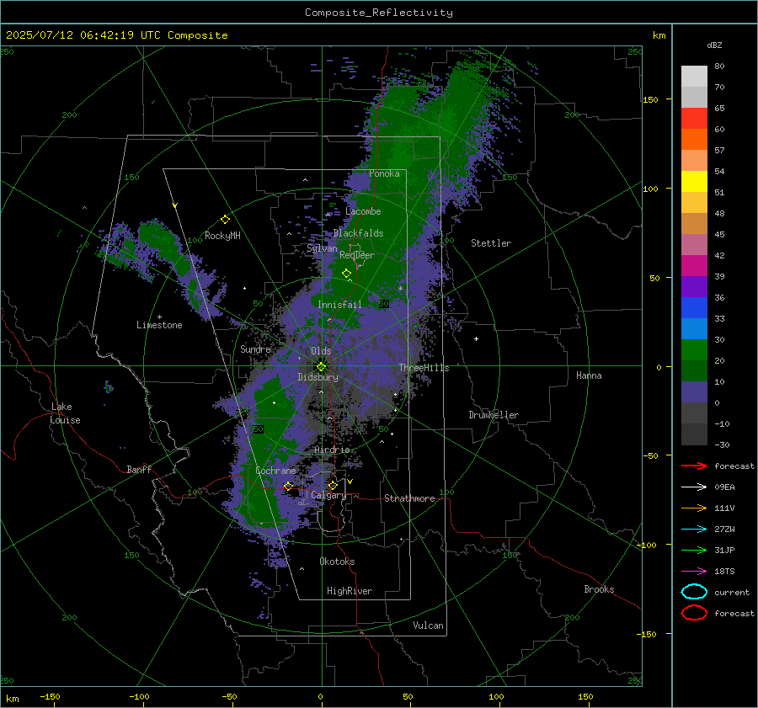Click the yellow diamond marker below RedDeer
This screenshot has width=758, height=708.
[346, 274]
